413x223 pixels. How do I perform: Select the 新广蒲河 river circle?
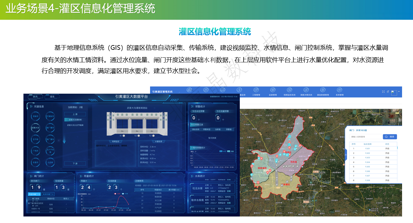pyautogui.click(x=50, y=128)
